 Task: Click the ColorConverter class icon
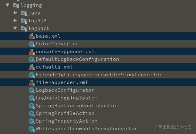[31, 44]
